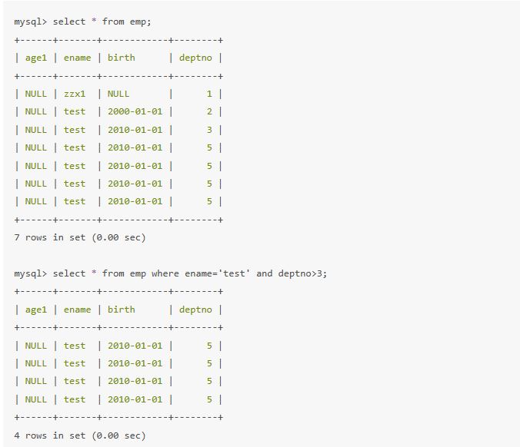Click the "ename" header of the first table
The image size is (520, 447).
77,58
